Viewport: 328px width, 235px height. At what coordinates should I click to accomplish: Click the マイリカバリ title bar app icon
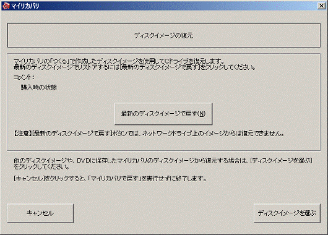tap(6, 6)
